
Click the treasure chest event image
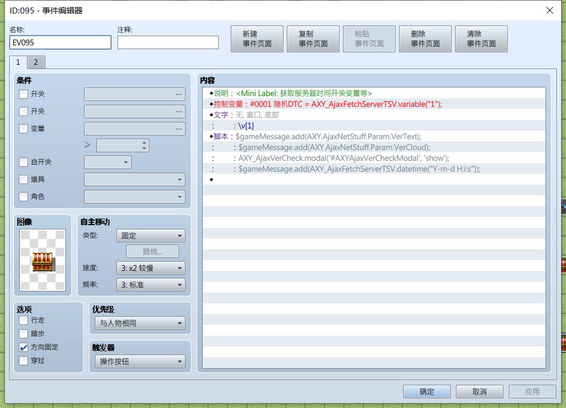click(x=43, y=260)
